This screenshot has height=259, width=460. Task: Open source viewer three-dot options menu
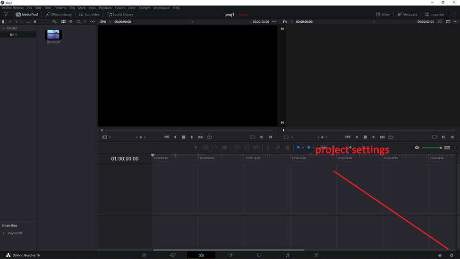pos(274,22)
